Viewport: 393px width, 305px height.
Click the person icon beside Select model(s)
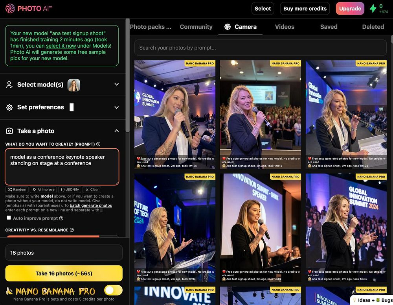[x=9, y=85]
